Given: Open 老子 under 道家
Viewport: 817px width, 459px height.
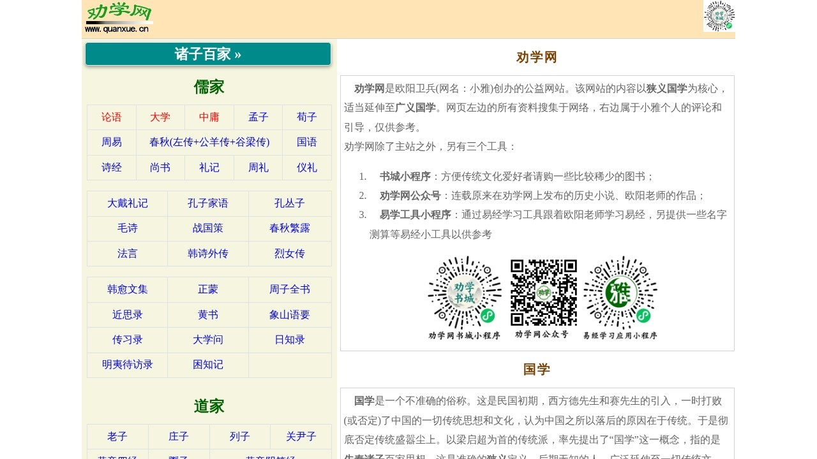Looking at the screenshot, I should [x=117, y=437].
